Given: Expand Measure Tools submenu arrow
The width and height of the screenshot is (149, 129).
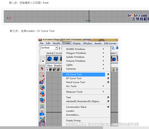Looking at the screenshot, I should pos(103,92).
